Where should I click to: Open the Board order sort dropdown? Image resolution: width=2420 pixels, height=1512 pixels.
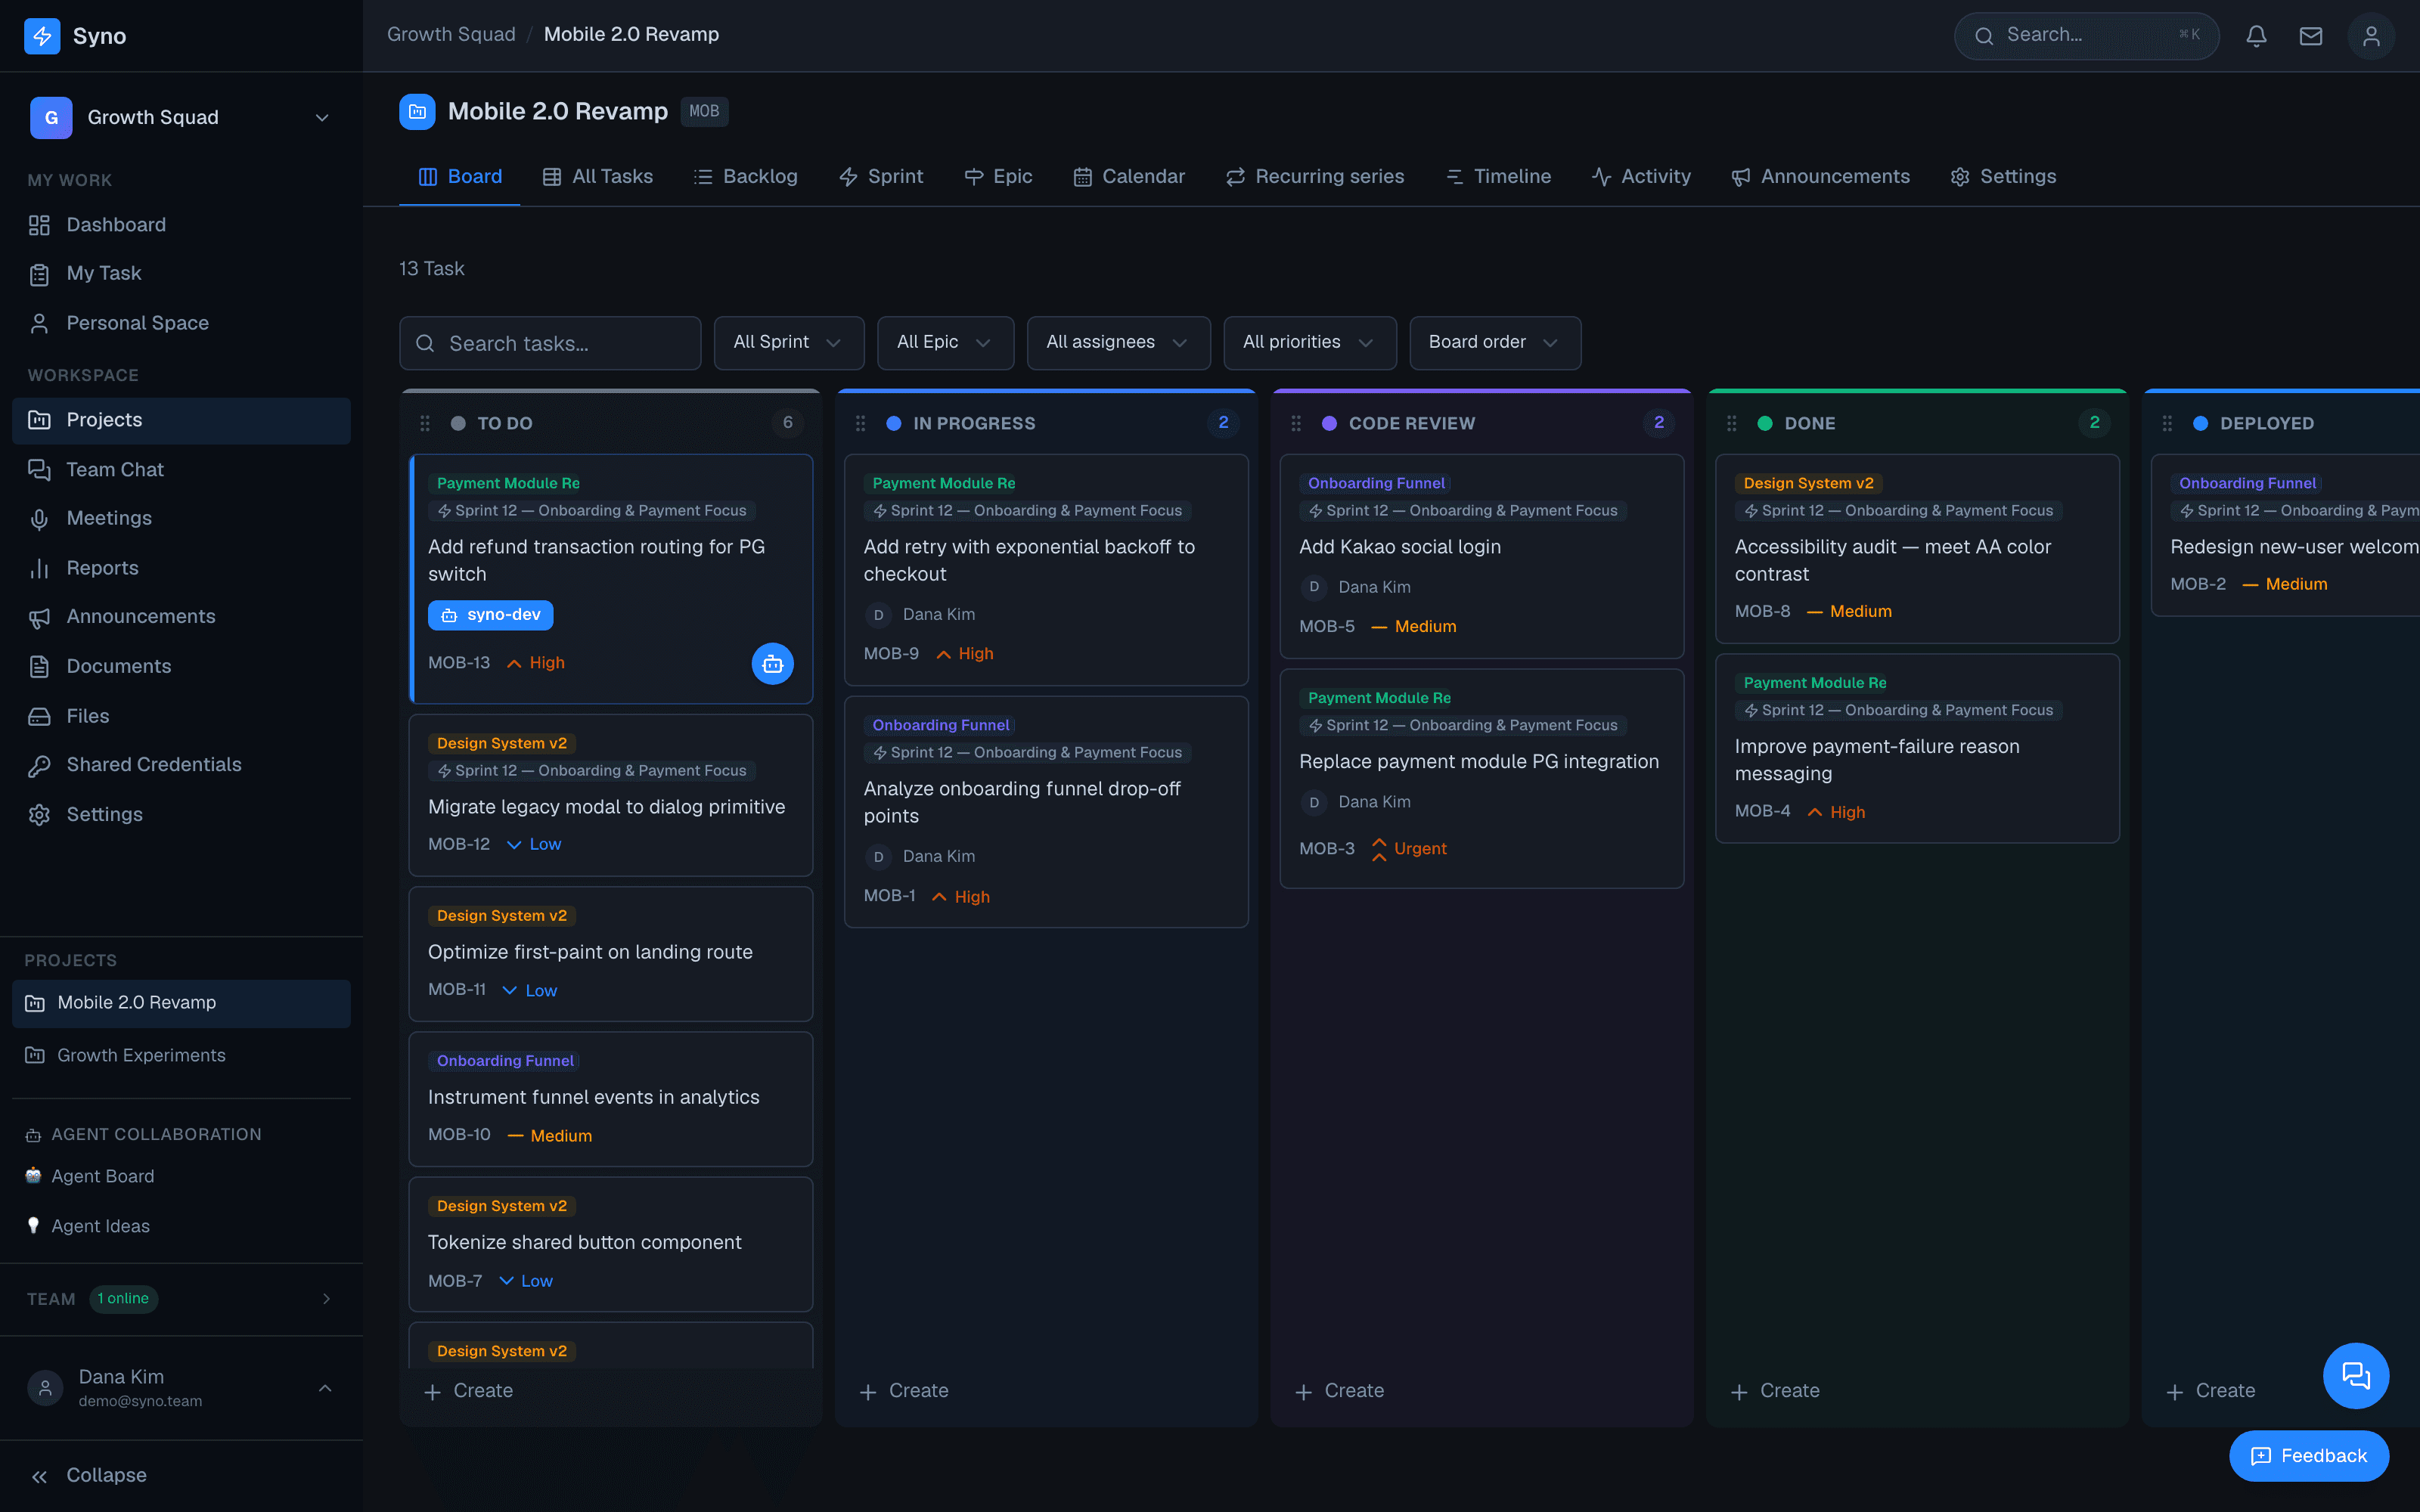[x=1494, y=343]
